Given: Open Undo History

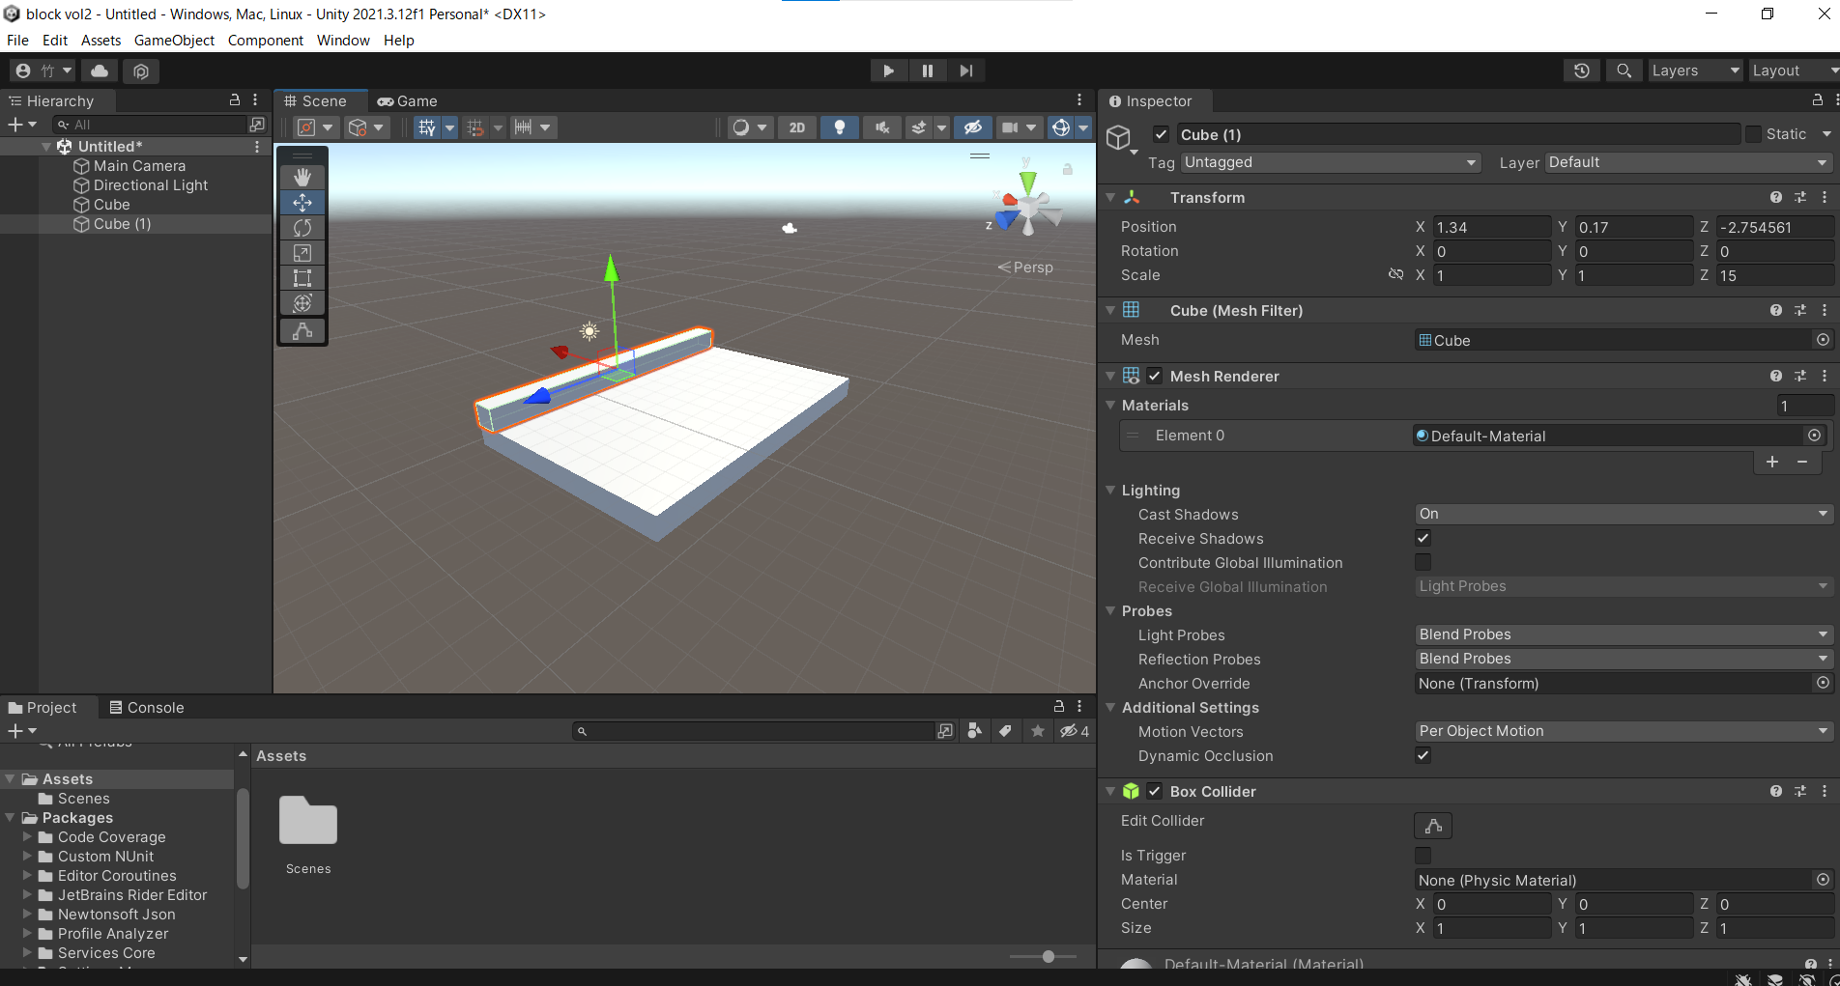Looking at the screenshot, I should click(1582, 70).
